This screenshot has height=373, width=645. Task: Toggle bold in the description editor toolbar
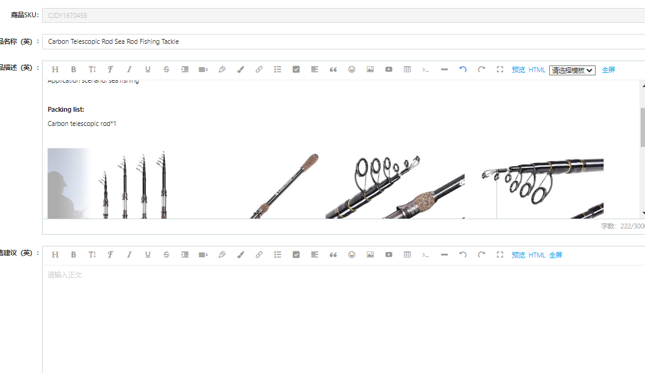[74, 70]
